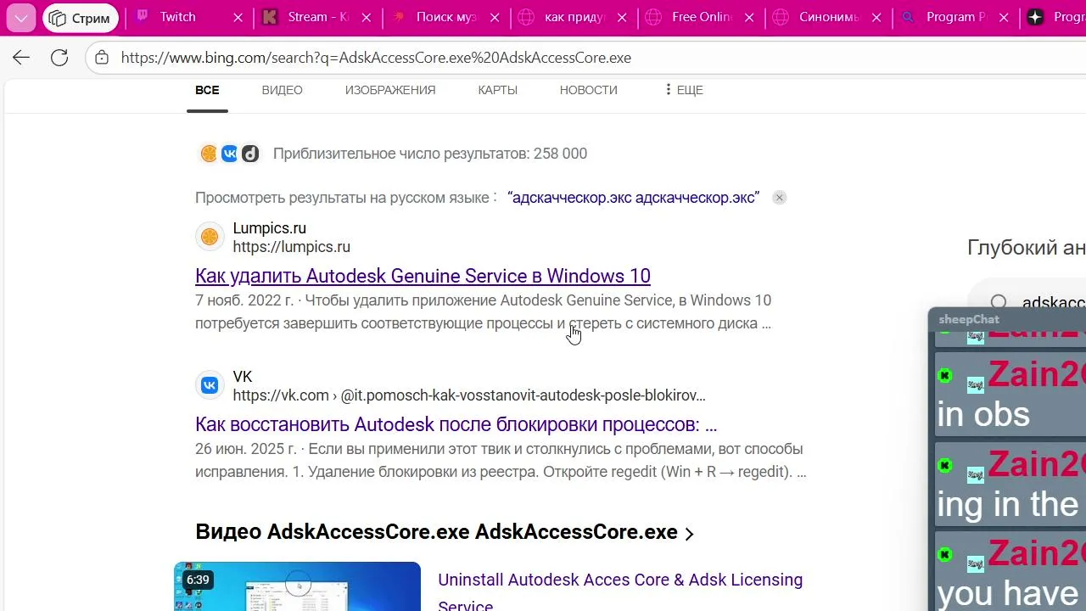Click the Twitch tab favicon
This screenshot has width=1086, height=611.
[x=143, y=17]
